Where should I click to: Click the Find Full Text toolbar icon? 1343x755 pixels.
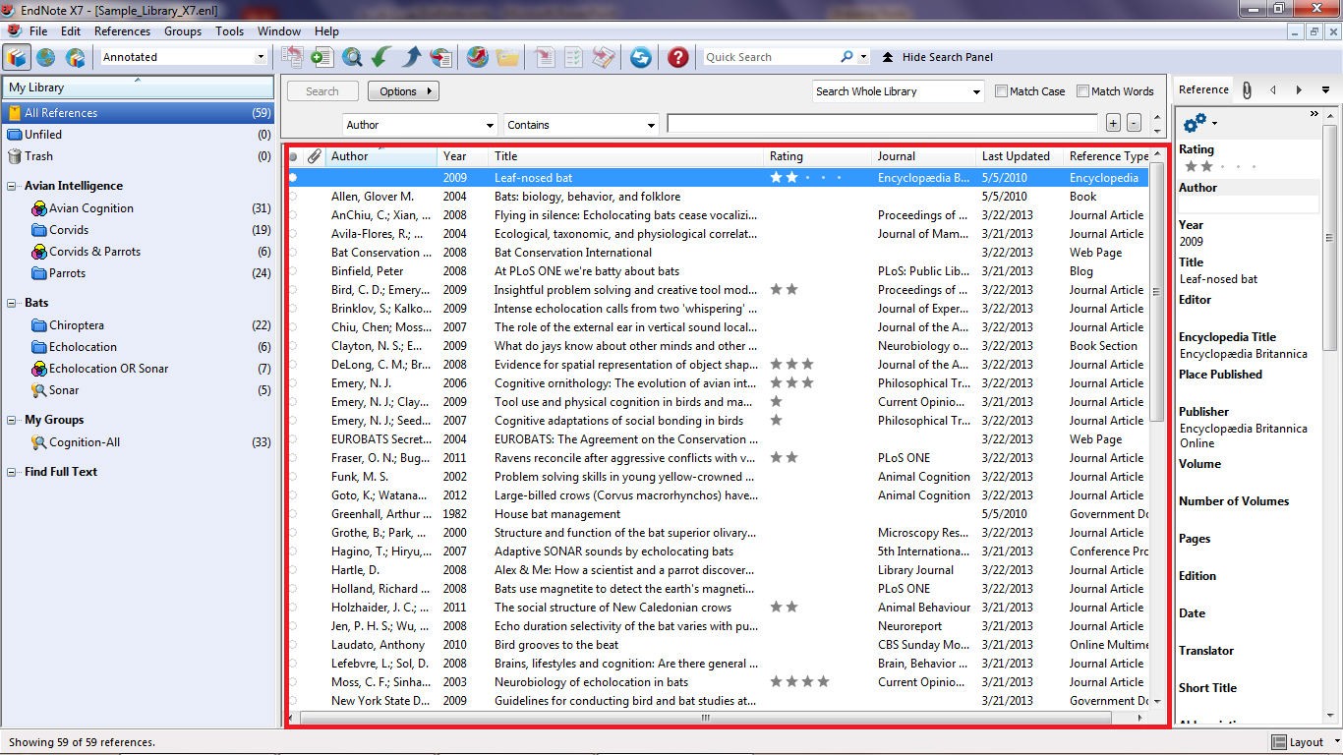pyautogui.click(x=441, y=57)
